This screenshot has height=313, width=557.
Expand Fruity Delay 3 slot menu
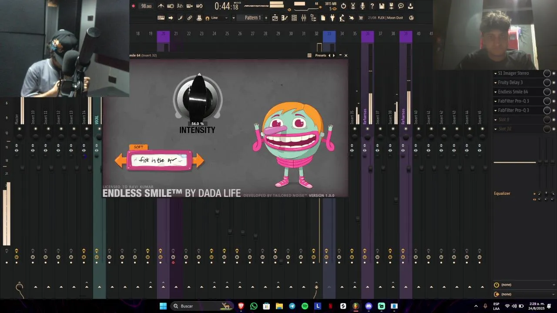point(495,83)
